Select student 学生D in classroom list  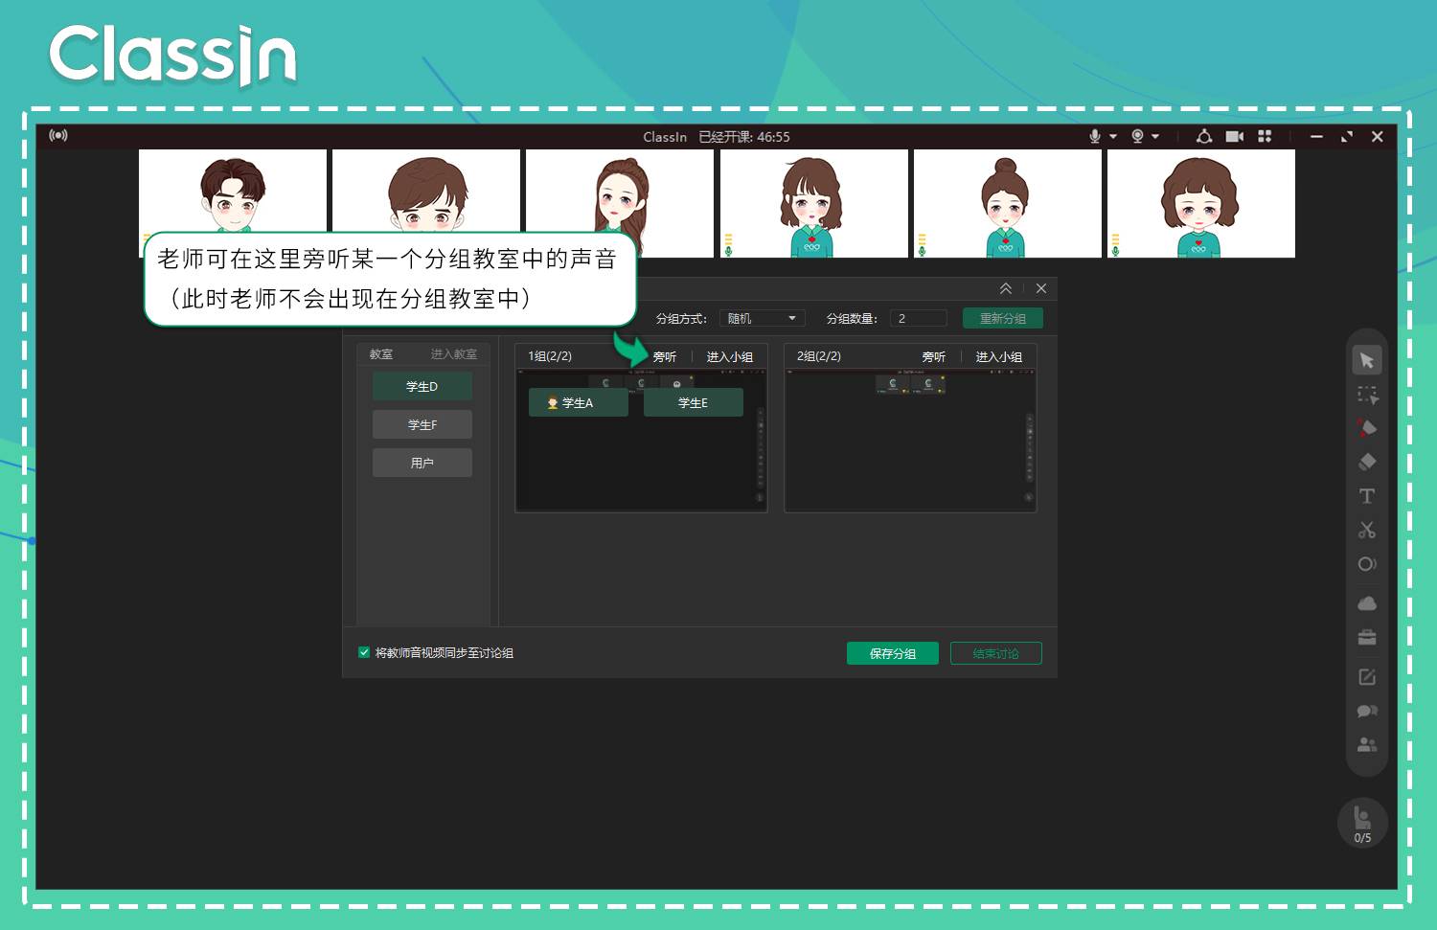pyautogui.click(x=422, y=386)
